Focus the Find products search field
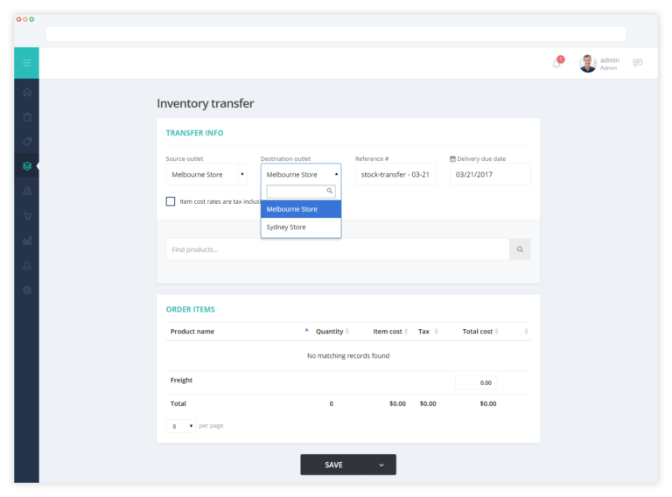The image size is (672, 497). tap(338, 249)
